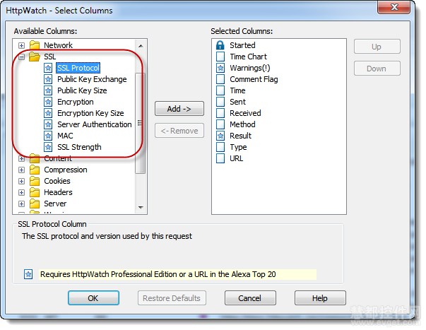
Task: Click the star icon beside Warnings(!)
Action: [x=220, y=68]
